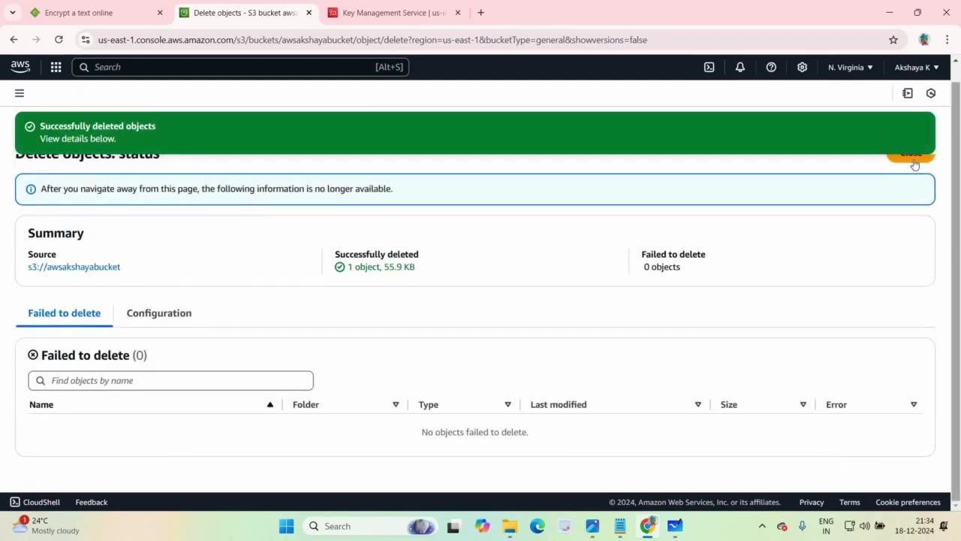961x541 pixels.
Task: Open Cookie preferences in footer
Action: (908, 502)
